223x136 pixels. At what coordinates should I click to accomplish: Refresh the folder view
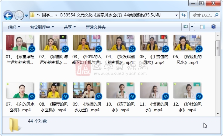(x=183, y=15)
